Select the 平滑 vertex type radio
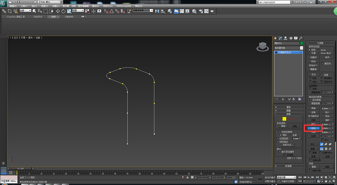The height and width of the screenshot is (185, 337). tap(309, 53)
